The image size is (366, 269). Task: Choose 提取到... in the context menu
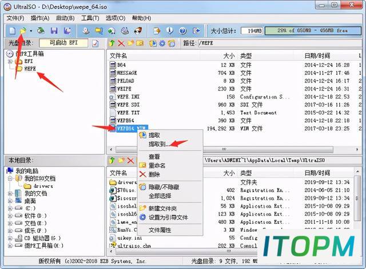(x=170, y=144)
